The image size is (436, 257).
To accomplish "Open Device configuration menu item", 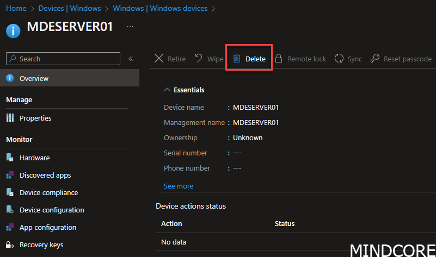I will click(52, 210).
